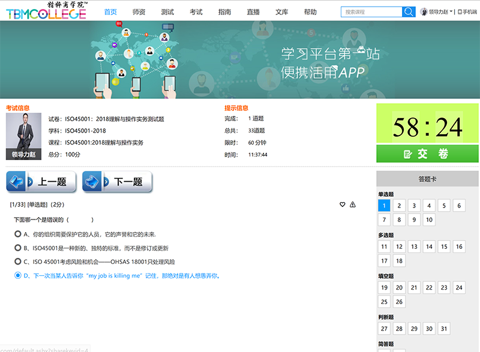This screenshot has height=352, width=480.
Task: Click the heart favorite icon for question
Action: coord(343,204)
